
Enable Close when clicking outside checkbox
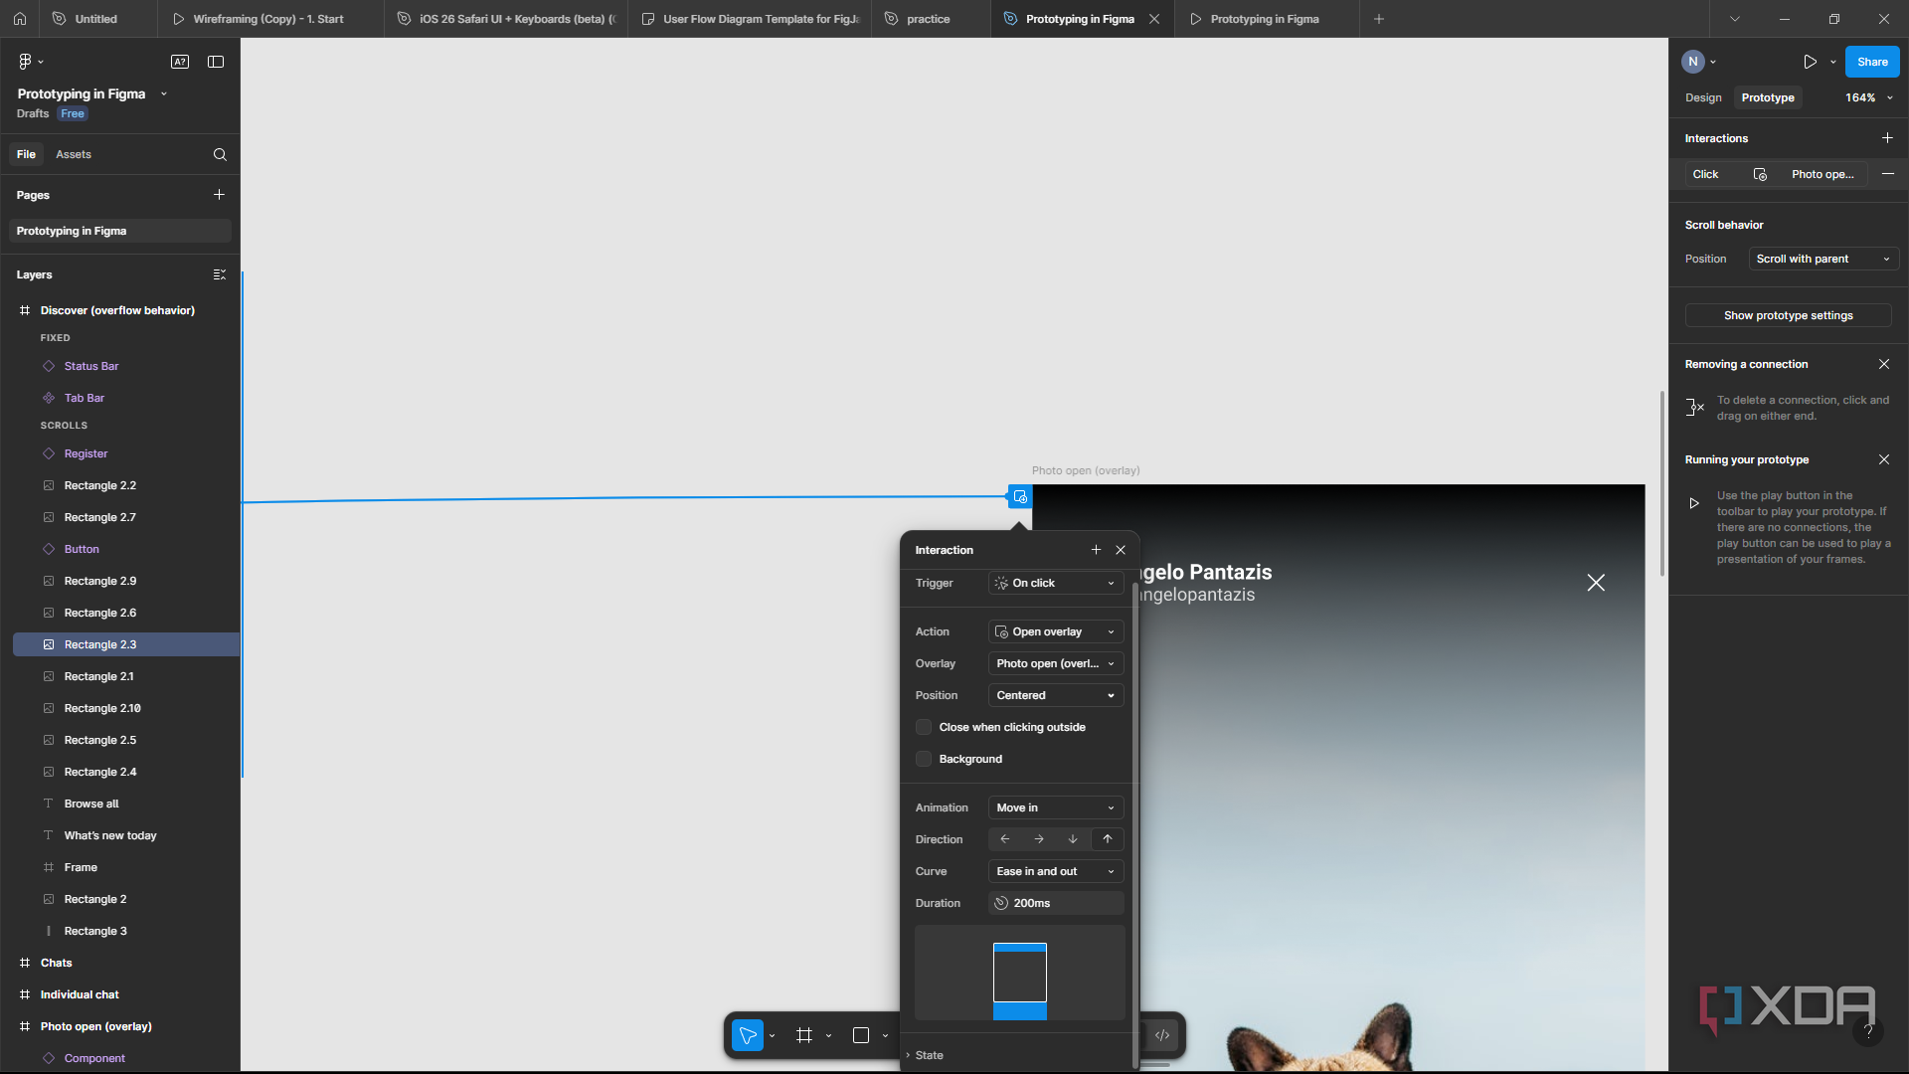[924, 727]
